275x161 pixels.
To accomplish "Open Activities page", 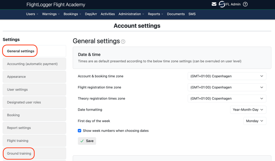I will [x=108, y=14].
